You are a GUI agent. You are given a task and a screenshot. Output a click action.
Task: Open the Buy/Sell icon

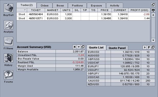(8, 8)
